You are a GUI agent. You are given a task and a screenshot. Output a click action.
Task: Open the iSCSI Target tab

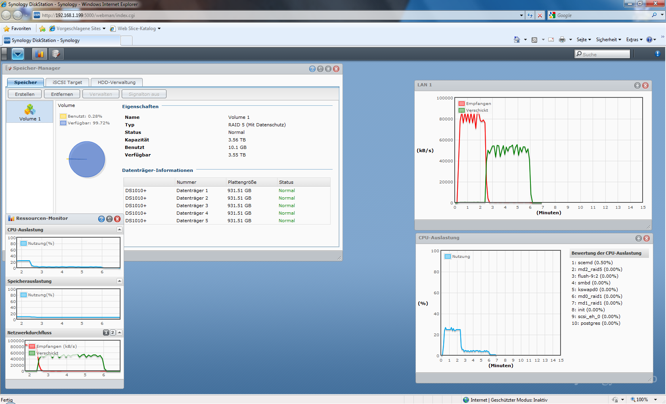coord(67,82)
